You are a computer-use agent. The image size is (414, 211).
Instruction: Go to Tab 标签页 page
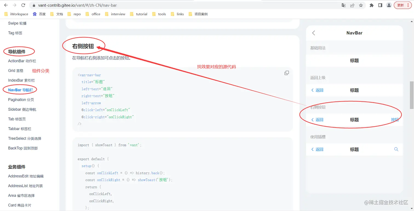tap(17, 119)
